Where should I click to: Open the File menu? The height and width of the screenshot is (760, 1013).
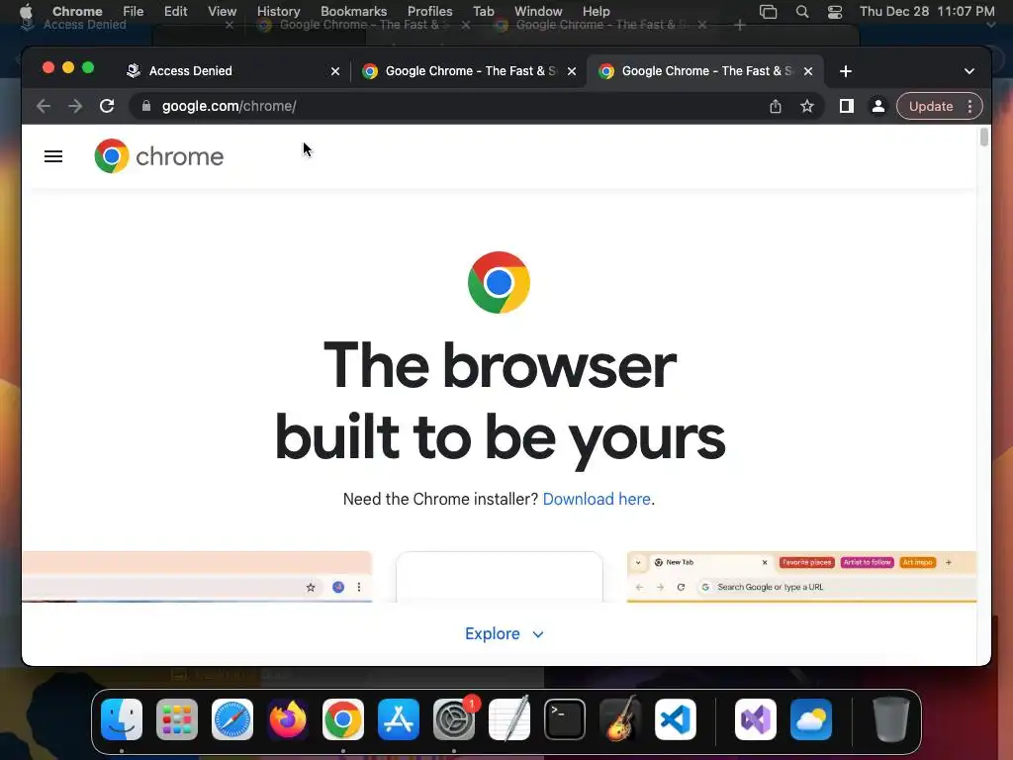[134, 11]
